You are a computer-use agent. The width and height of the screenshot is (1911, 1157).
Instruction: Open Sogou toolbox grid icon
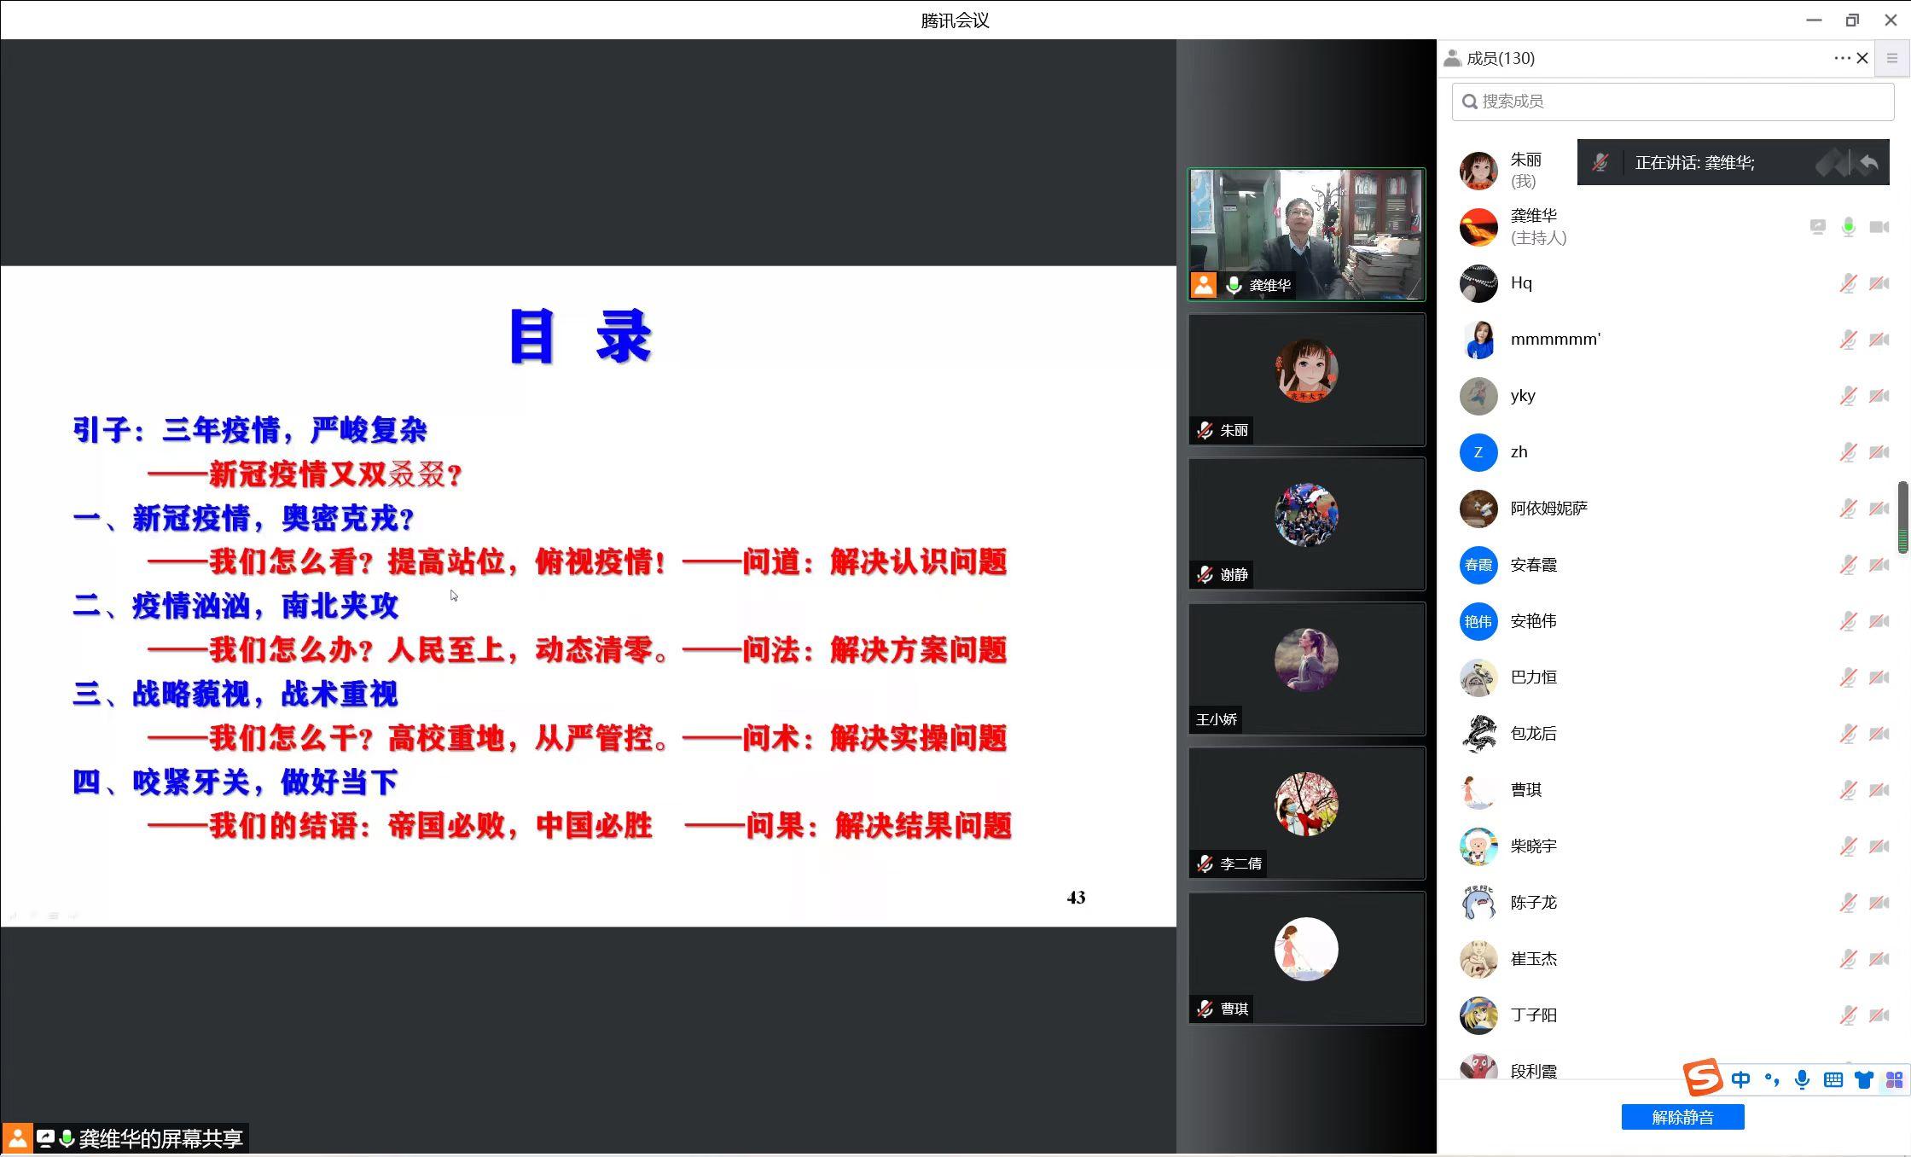(x=1894, y=1080)
